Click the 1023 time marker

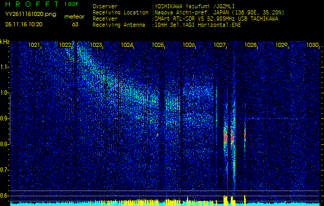(x=96, y=45)
